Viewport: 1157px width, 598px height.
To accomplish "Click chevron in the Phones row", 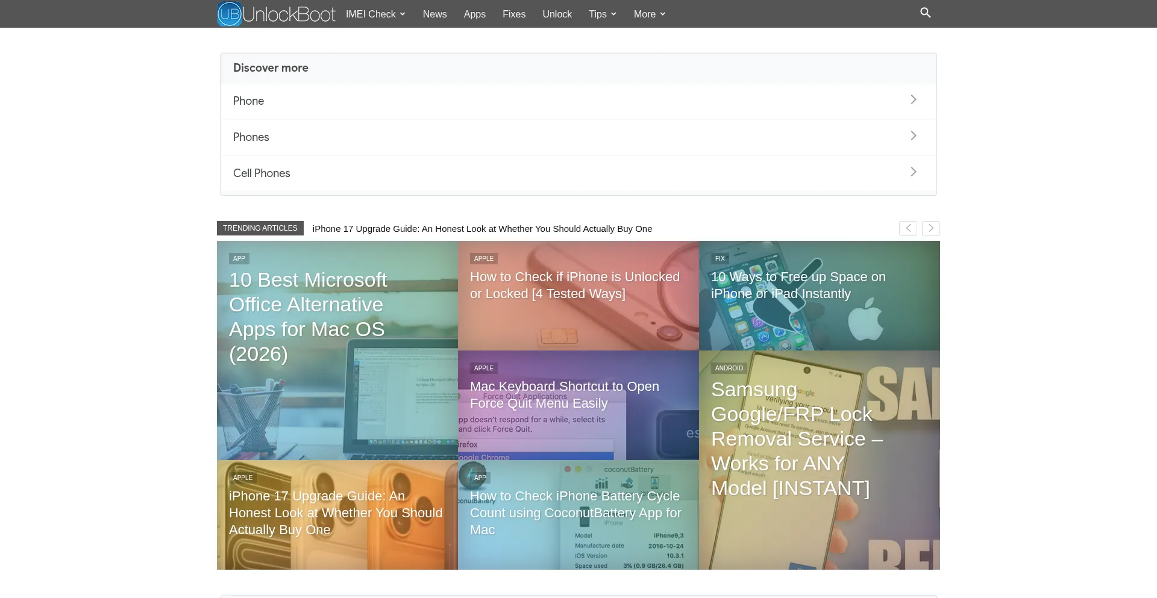I will point(914,135).
